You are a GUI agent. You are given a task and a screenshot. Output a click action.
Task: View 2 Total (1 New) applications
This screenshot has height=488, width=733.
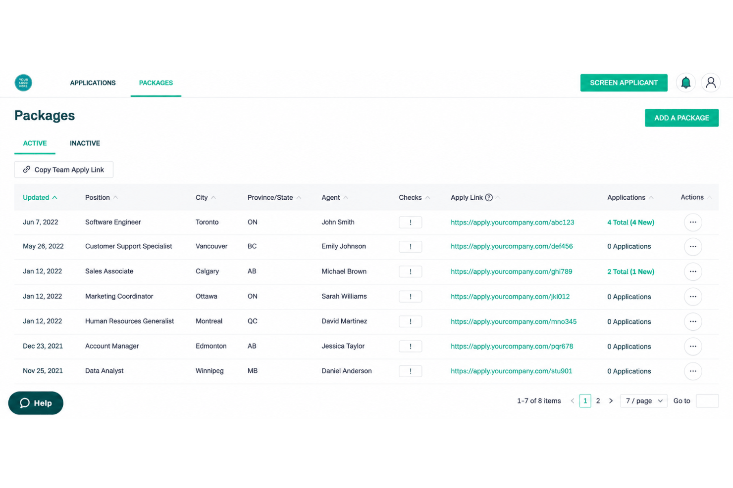tap(630, 271)
